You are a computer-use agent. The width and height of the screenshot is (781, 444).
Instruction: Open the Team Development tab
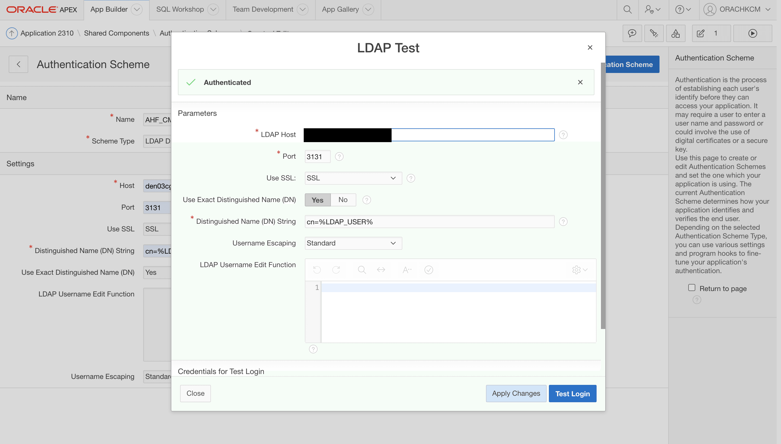(x=263, y=9)
